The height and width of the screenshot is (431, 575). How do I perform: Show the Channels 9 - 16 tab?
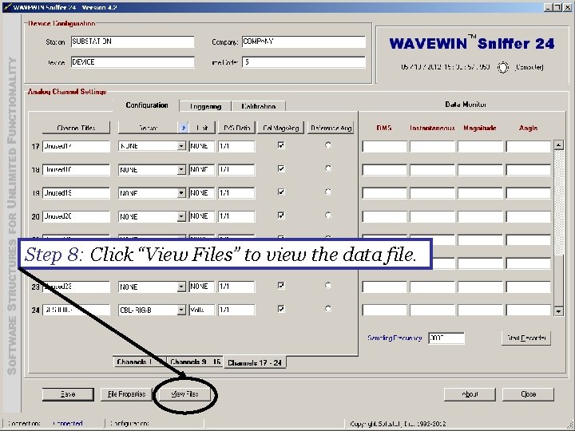pos(195,362)
